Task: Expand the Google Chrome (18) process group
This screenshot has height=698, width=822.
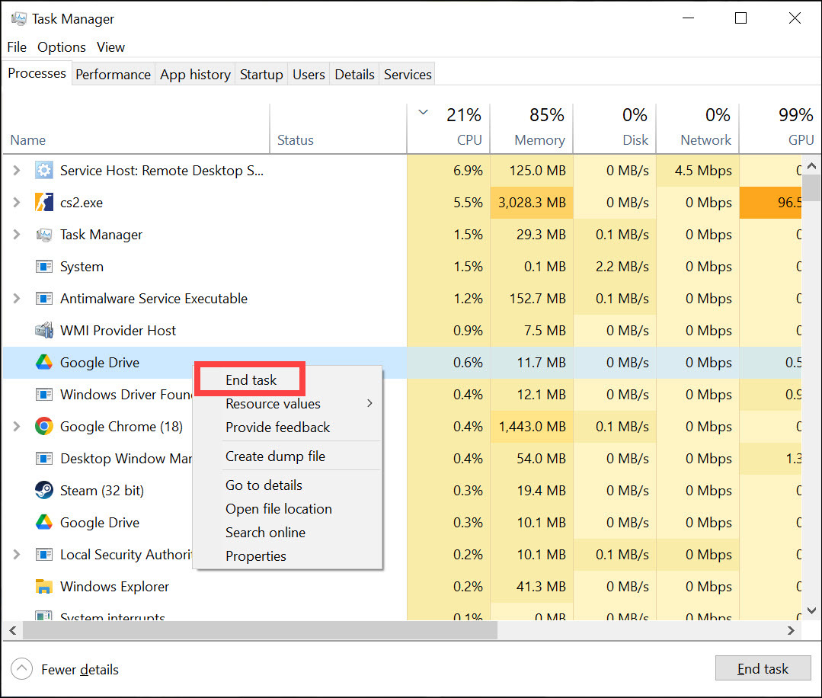Action: click(15, 427)
